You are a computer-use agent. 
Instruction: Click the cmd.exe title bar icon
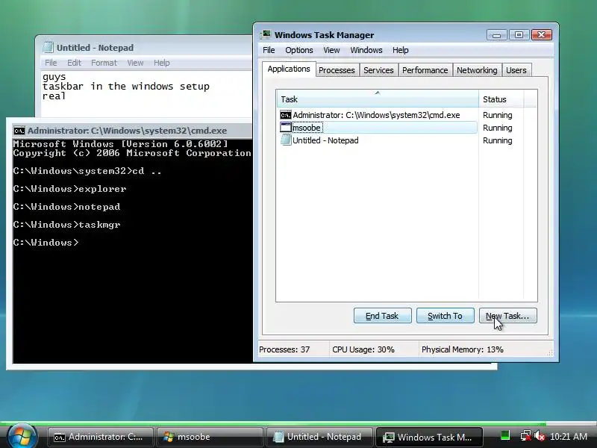[x=19, y=131]
